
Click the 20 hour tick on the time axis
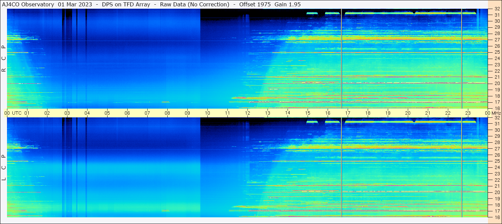[408, 113]
